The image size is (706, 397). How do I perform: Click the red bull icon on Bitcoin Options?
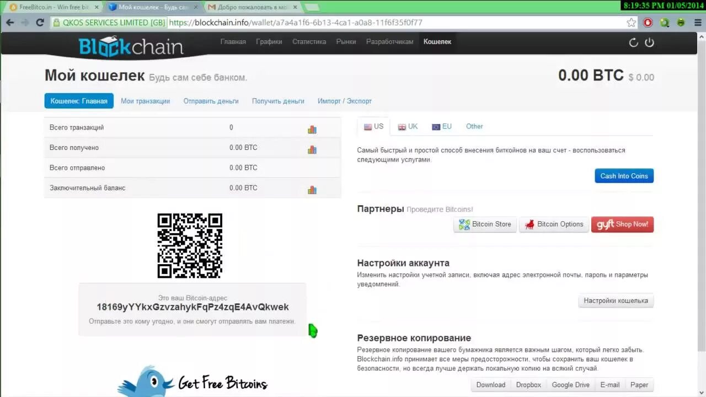tap(528, 224)
